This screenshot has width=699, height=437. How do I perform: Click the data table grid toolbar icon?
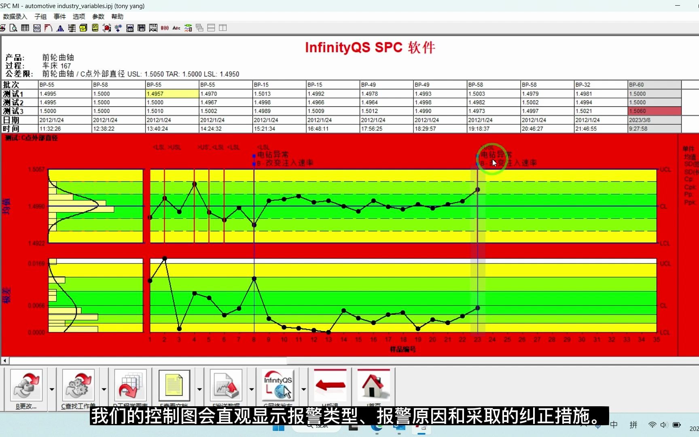[25, 28]
